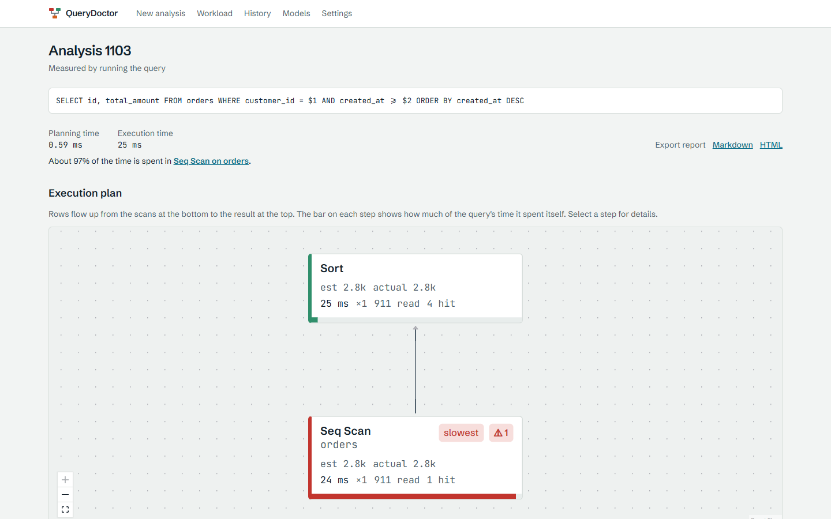The height and width of the screenshot is (519, 831).
Task: Zoom out of the plan canvas
Action: [x=65, y=495]
